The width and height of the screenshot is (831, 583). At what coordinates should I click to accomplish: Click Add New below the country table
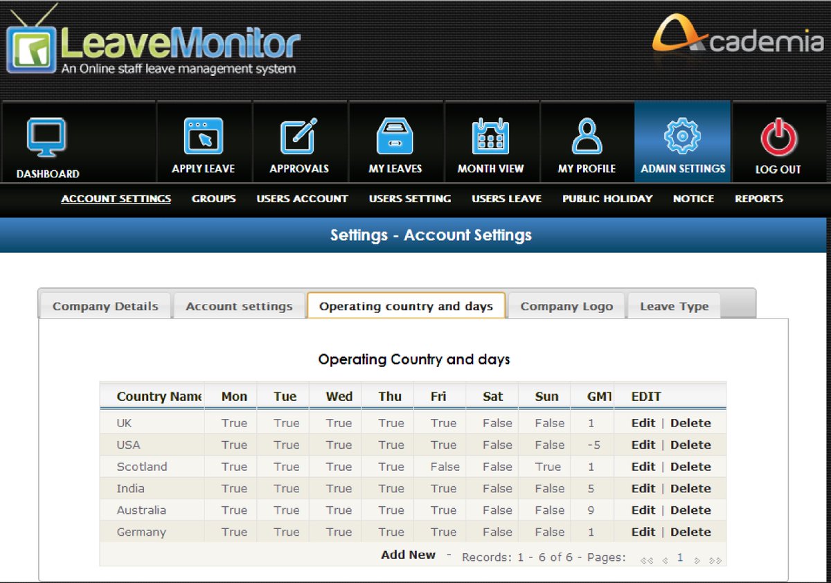click(x=408, y=554)
